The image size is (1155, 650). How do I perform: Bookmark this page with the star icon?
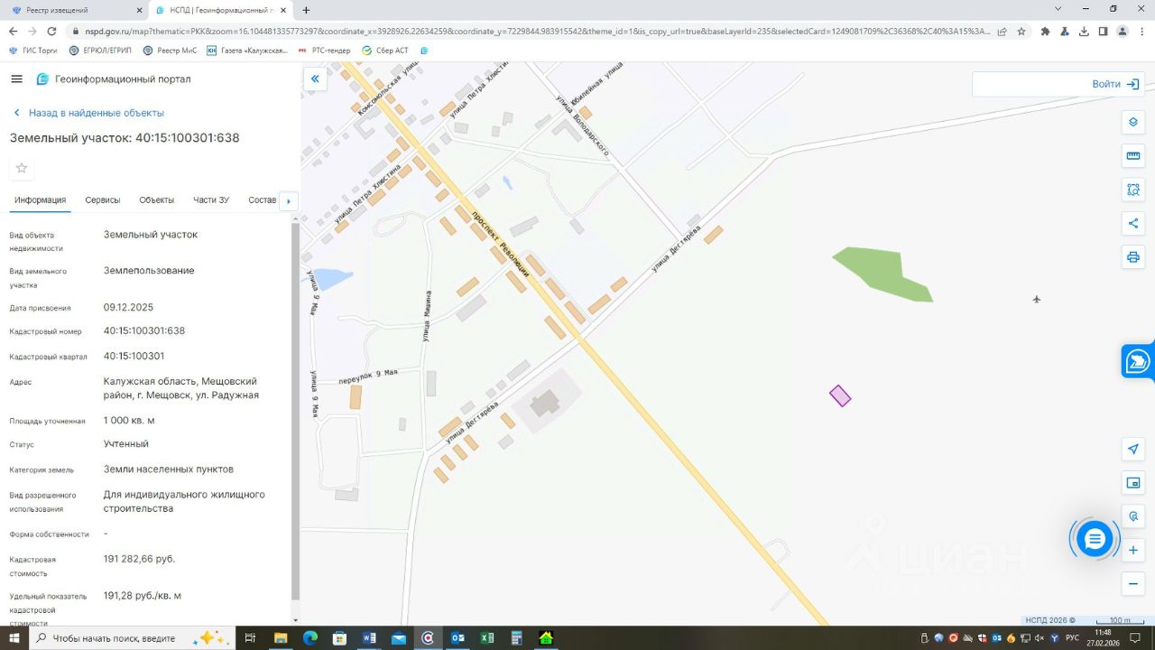click(1021, 31)
